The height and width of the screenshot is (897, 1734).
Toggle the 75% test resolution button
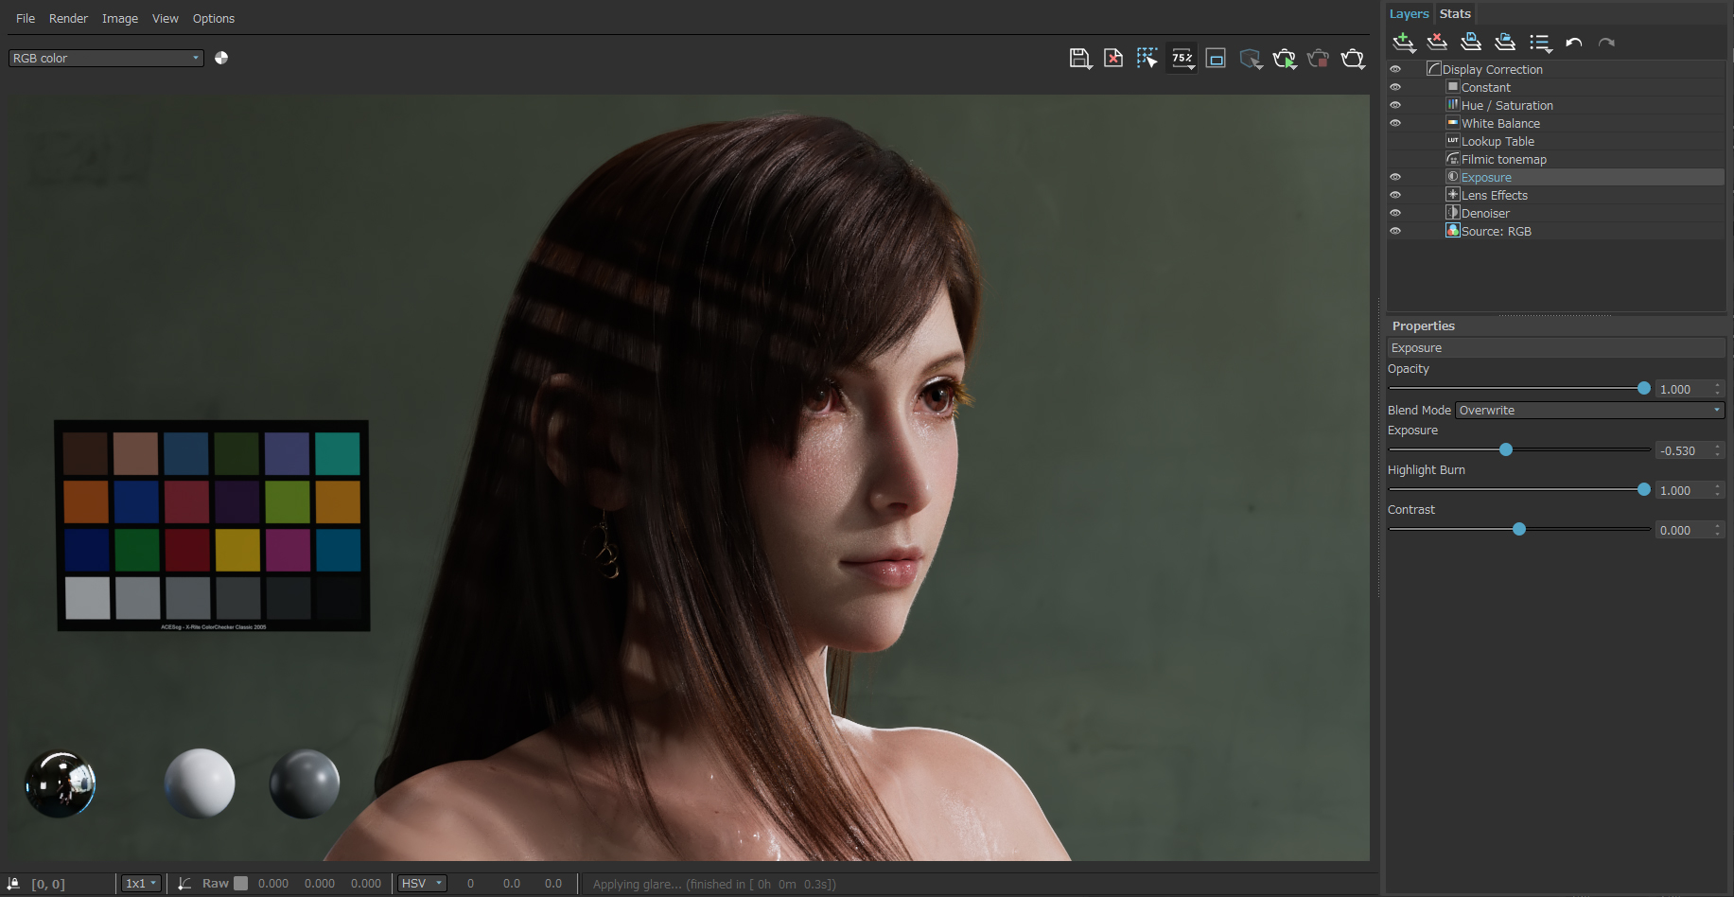point(1182,59)
